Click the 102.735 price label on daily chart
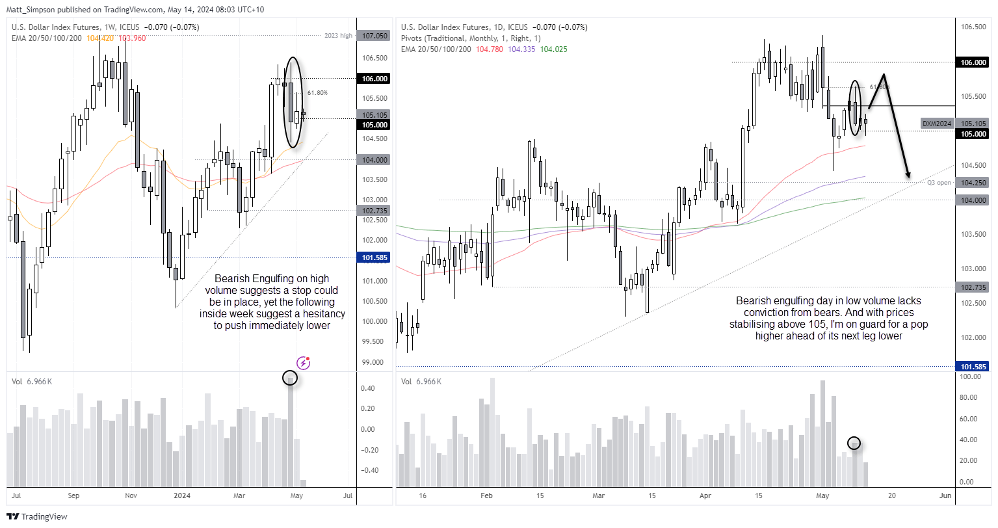 pyautogui.click(x=973, y=287)
